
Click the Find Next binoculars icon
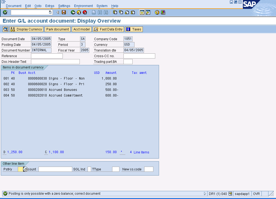pos(106,12)
